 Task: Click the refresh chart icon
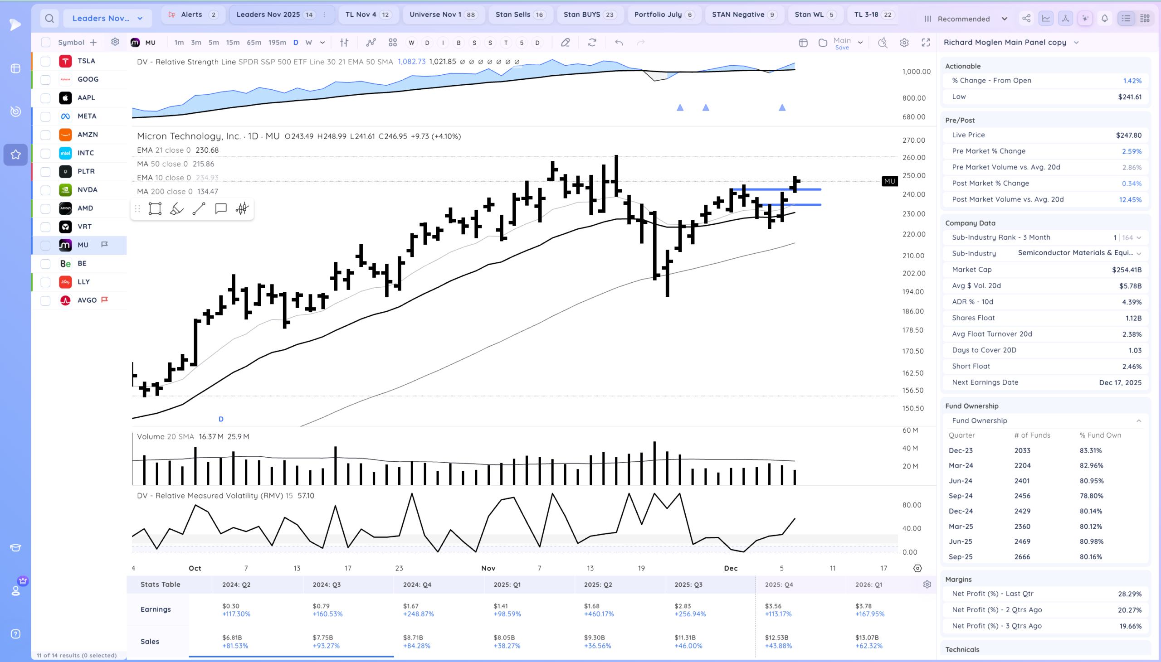592,42
